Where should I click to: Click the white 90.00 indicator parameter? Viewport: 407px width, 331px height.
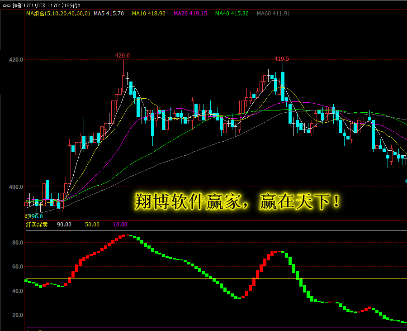(x=64, y=225)
